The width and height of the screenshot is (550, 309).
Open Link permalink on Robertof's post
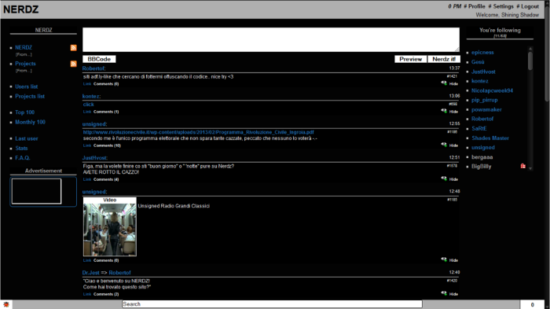point(87,84)
